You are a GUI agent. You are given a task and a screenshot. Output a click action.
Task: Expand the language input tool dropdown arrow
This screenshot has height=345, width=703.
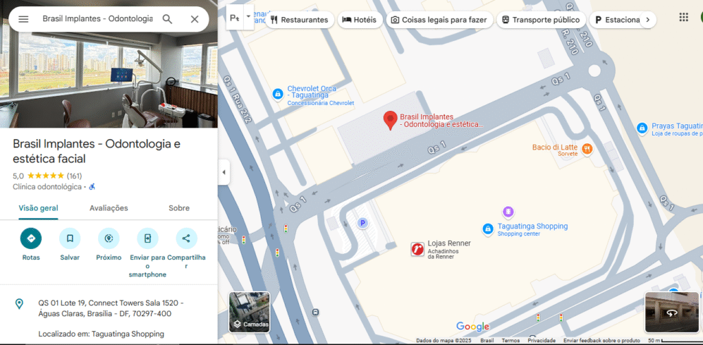coord(249,18)
